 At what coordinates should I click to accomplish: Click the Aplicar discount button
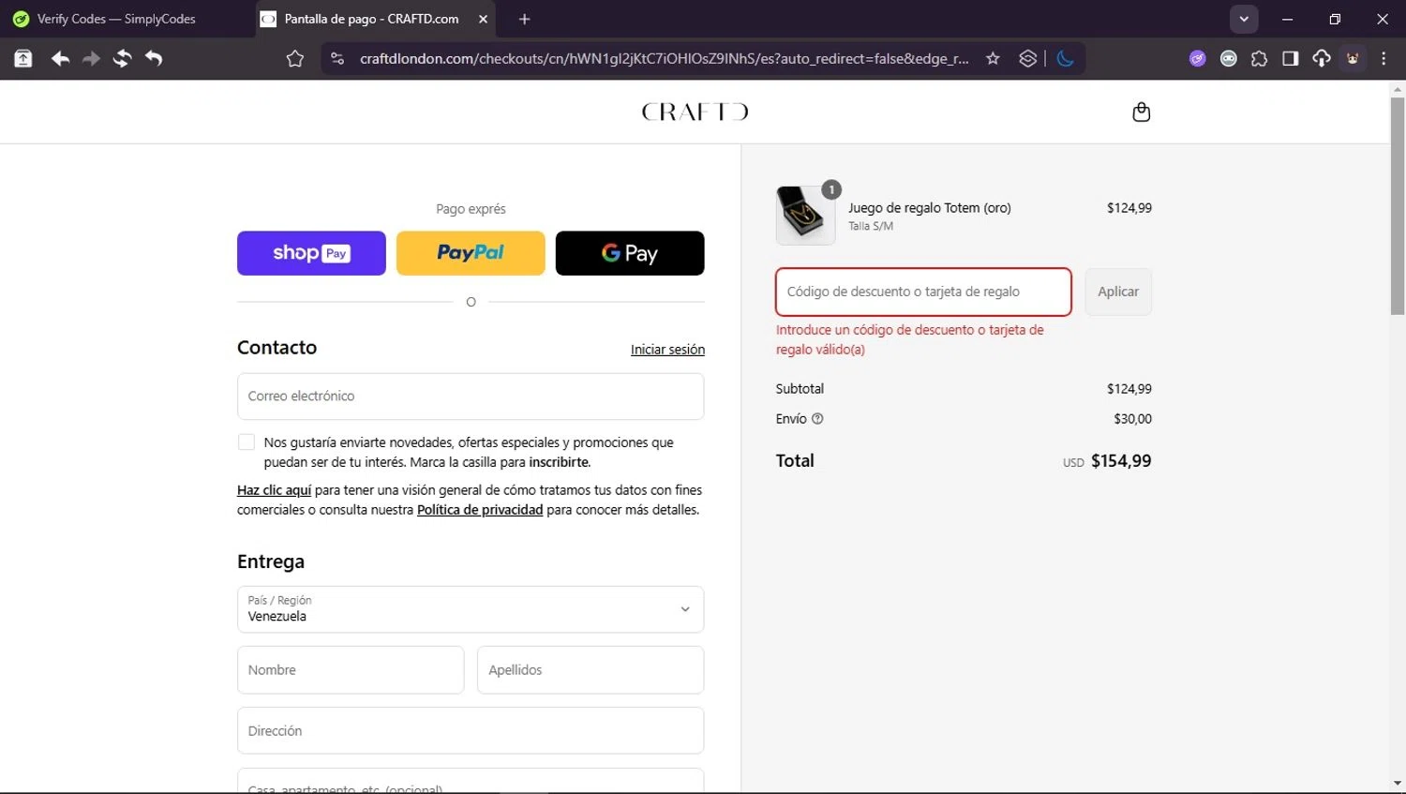(x=1118, y=292)
